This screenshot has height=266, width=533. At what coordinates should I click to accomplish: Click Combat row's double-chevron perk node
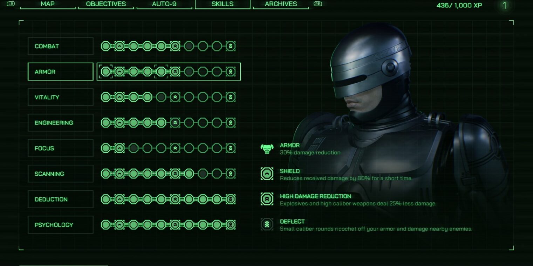[175, 46]
